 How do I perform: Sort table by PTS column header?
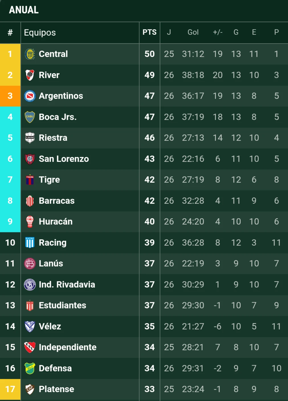point(150,32)
